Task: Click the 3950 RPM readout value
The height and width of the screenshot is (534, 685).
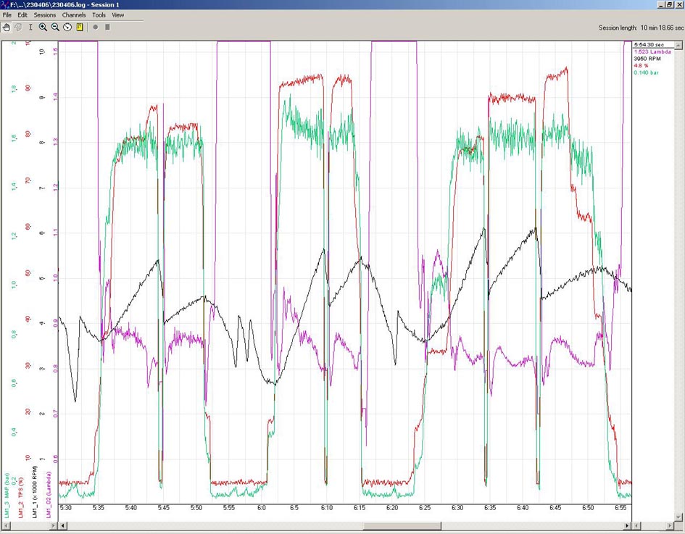Action: pos(647,59)
